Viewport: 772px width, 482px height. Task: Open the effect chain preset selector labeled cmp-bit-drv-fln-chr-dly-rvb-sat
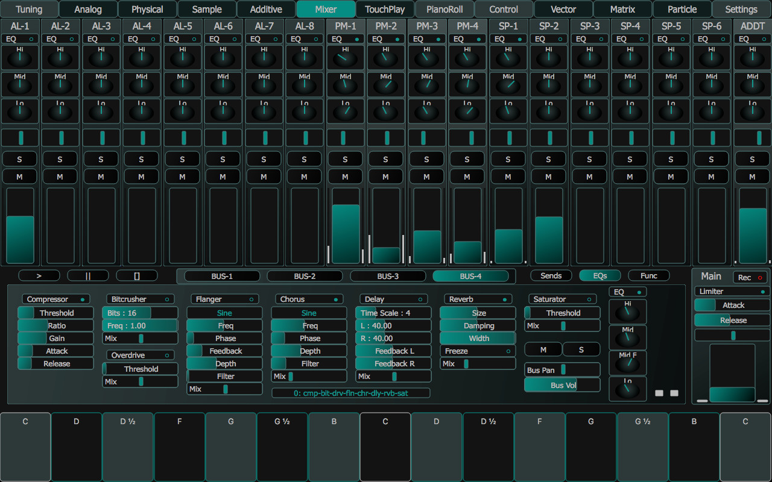tap(350, 393)
